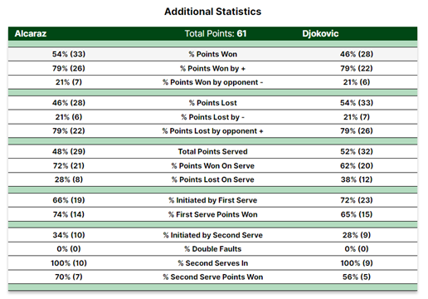Select the % Points Lost by opponent + label

[x=212, y=131]
